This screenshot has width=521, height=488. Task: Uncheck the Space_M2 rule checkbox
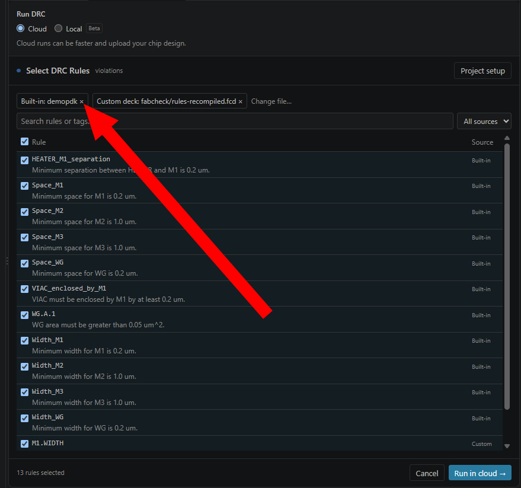click(24, 212)
